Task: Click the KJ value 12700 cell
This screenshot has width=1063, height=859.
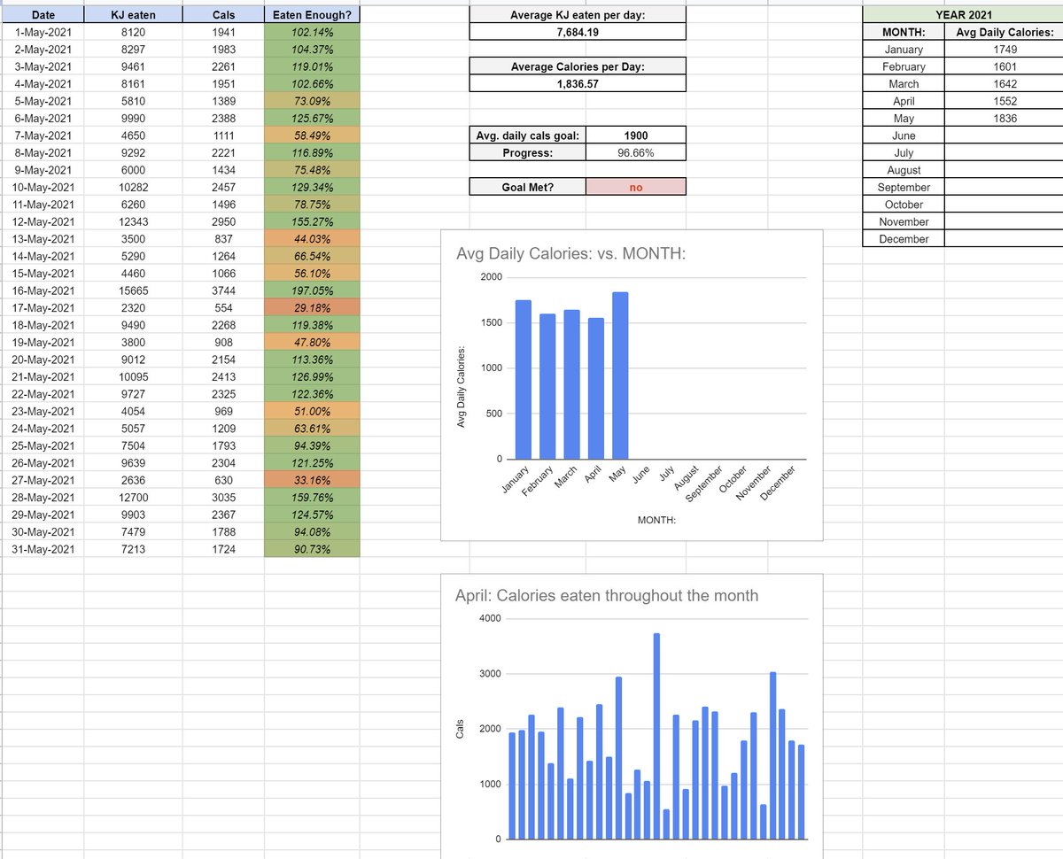Action: (x=133, y=498)
